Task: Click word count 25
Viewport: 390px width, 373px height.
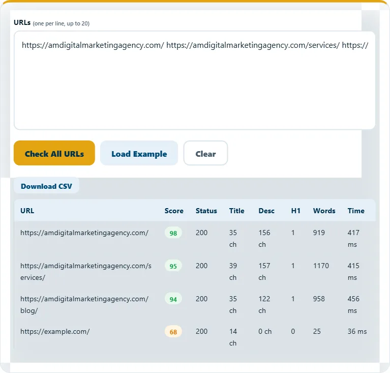Action: coord(317,331)
